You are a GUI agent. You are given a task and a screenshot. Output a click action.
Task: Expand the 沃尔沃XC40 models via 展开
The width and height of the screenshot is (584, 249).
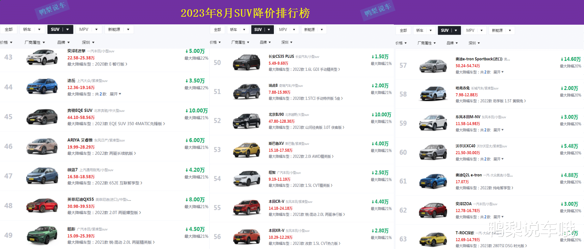click(x=498, y=159)
